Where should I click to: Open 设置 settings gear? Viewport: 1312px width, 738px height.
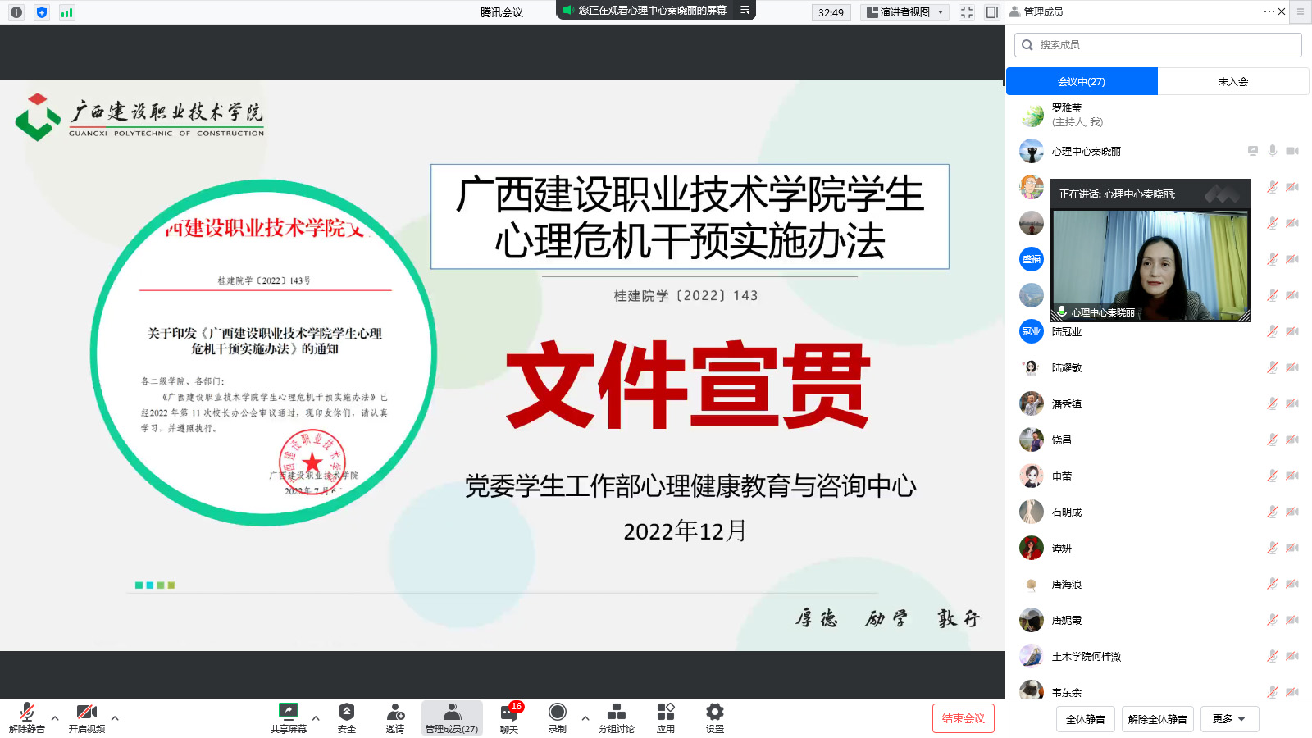(x=715, y=717)
